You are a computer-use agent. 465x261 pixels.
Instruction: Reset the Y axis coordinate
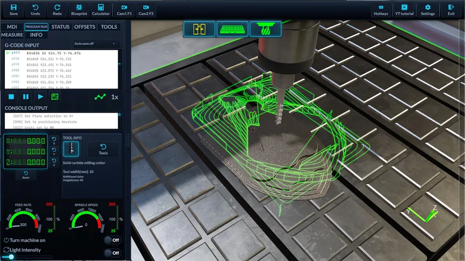pyautogui.click(x=54, y=151)
